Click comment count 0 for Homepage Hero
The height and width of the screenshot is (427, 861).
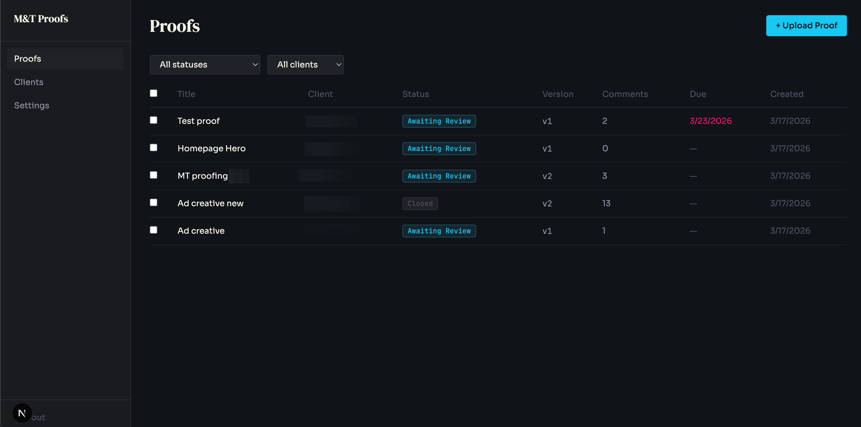tap(605, 148)
